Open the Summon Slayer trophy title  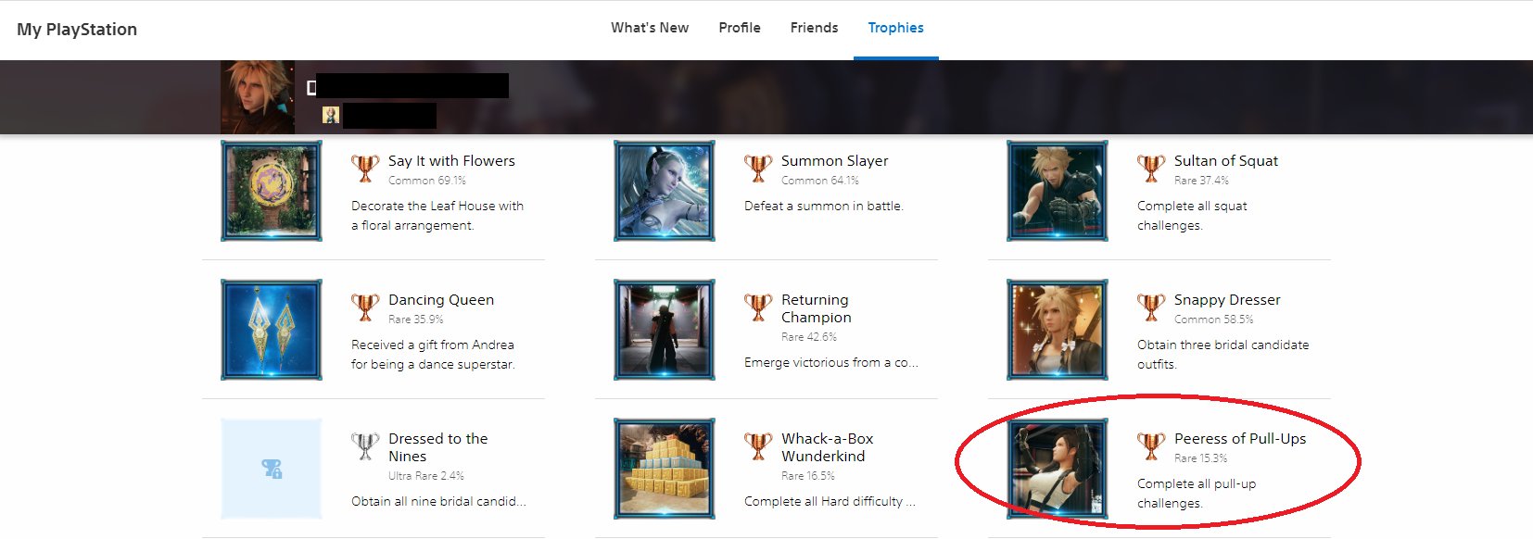tap(834, 161)
